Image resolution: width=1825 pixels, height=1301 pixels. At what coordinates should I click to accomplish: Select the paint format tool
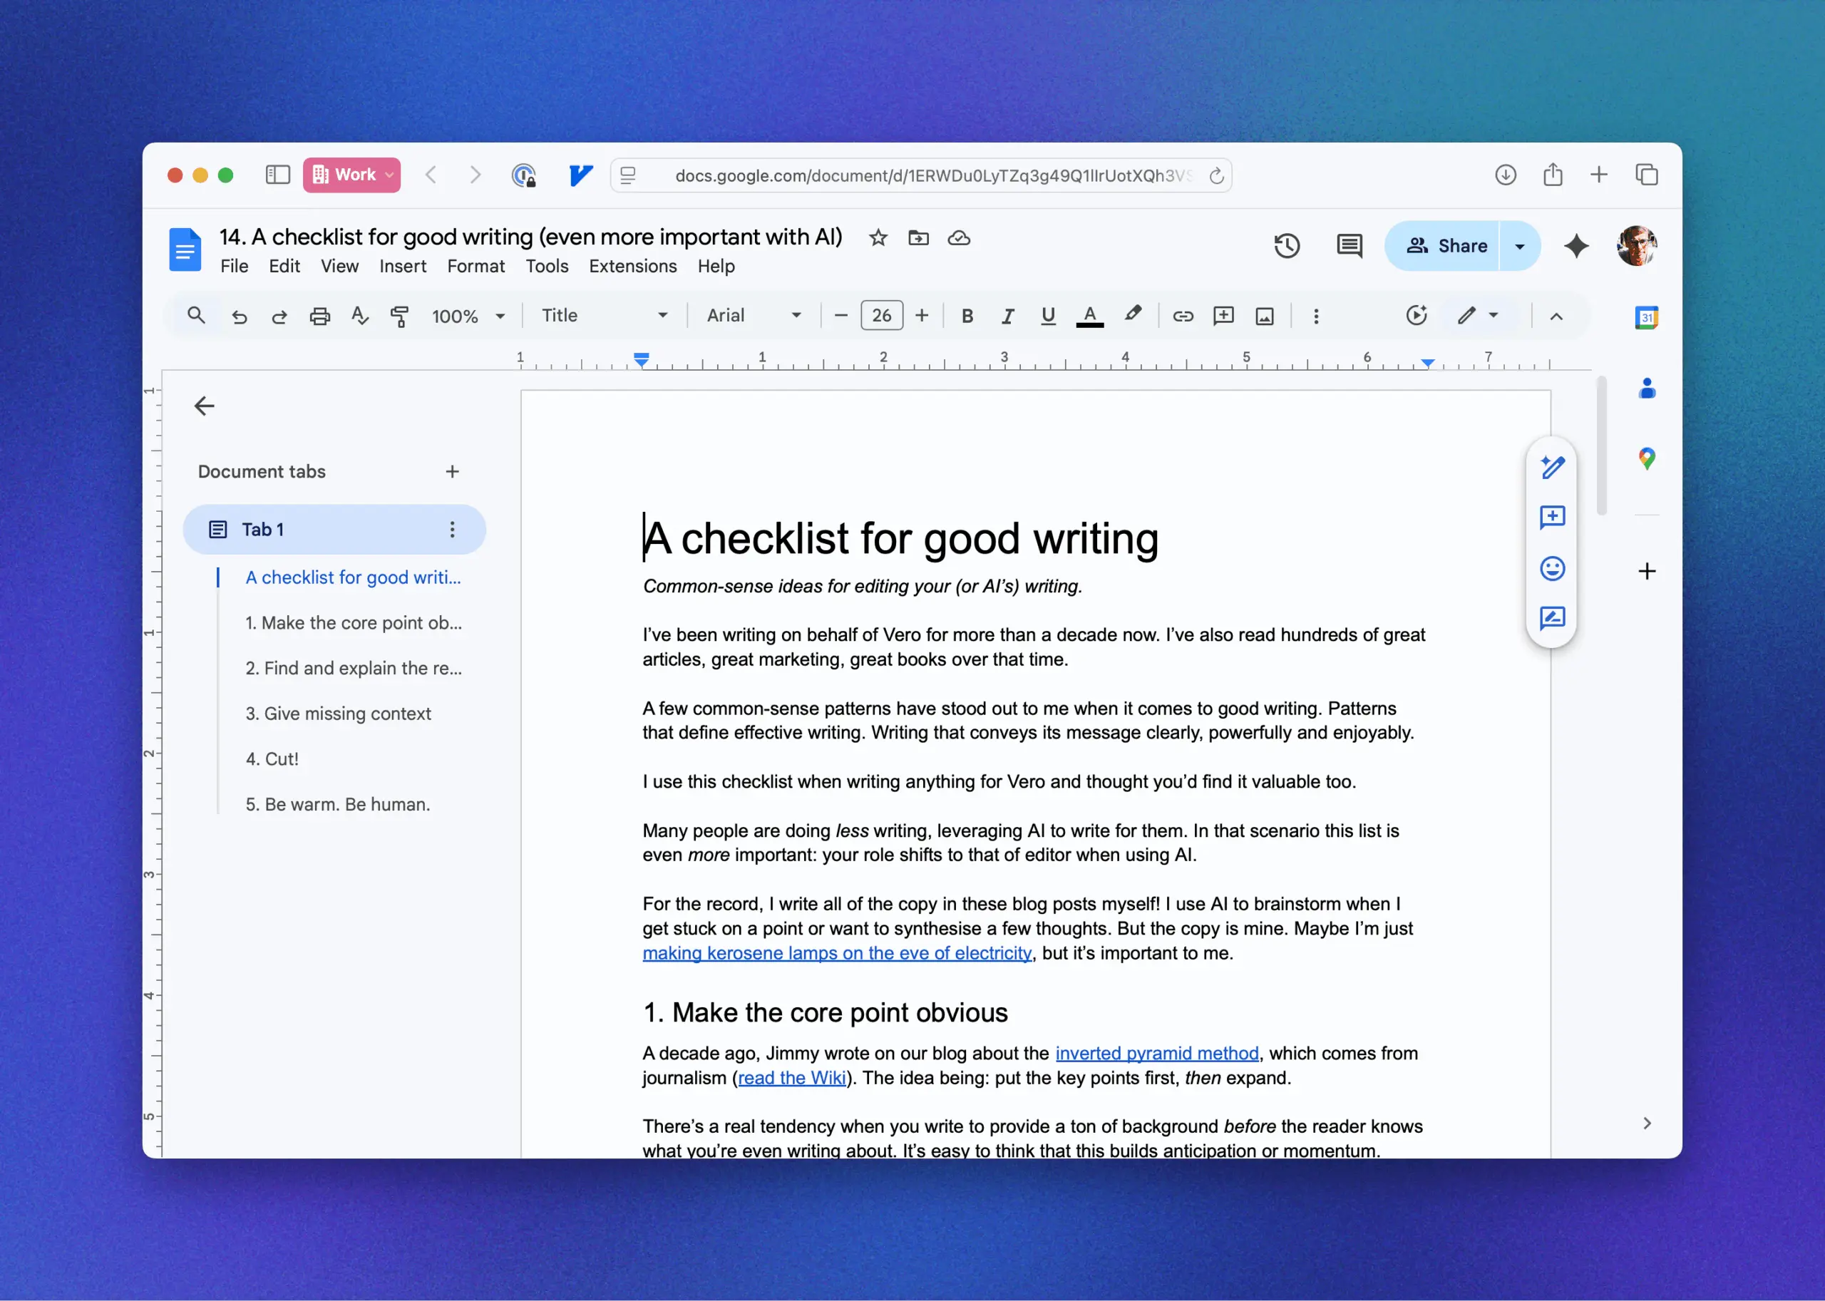click(400, 316)
